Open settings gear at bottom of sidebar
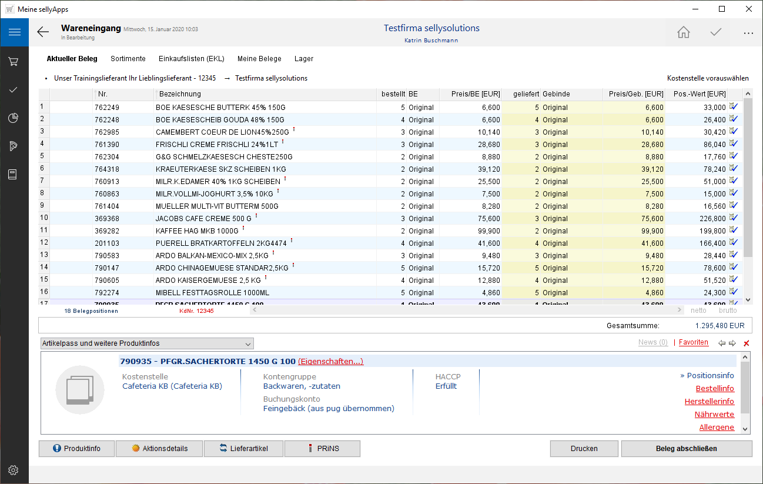The width and height of the screenshot is (763, 484). [x=14, y=470]
